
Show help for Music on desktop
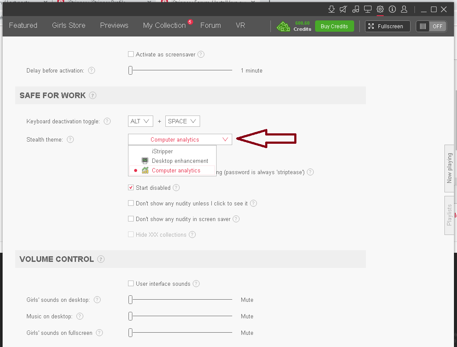pos(80,316)
